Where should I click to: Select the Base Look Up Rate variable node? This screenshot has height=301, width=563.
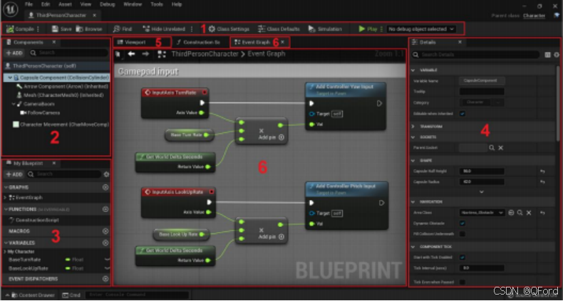[182, 234]
